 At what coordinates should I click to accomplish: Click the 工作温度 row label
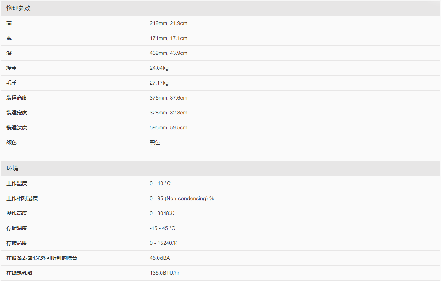pos(17,183)
